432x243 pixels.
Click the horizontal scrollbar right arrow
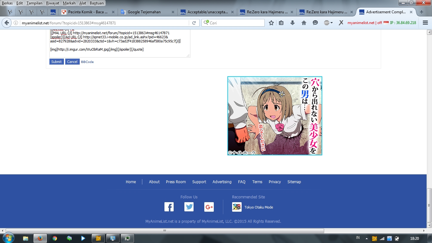(424, 231)
